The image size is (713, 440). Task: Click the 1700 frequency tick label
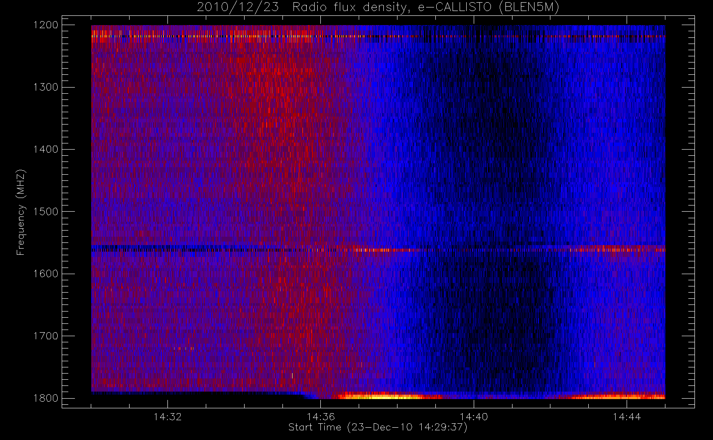(x=46, y=336)
